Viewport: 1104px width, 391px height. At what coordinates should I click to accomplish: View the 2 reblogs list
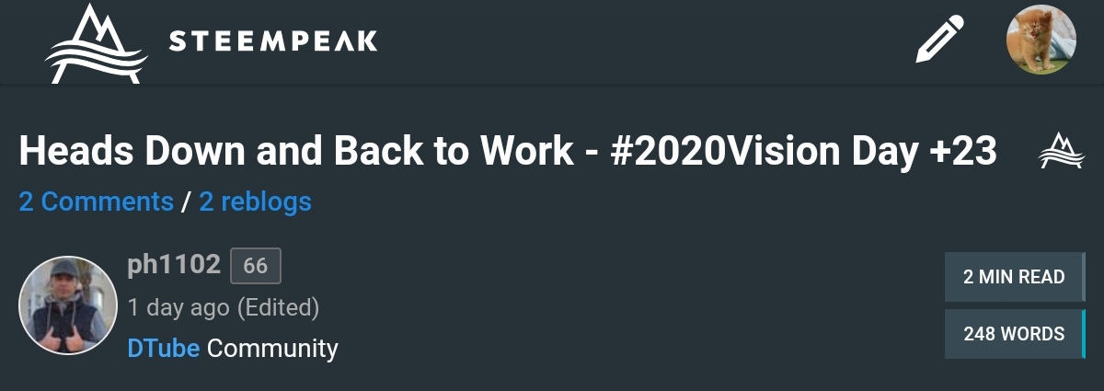[255, 201]
